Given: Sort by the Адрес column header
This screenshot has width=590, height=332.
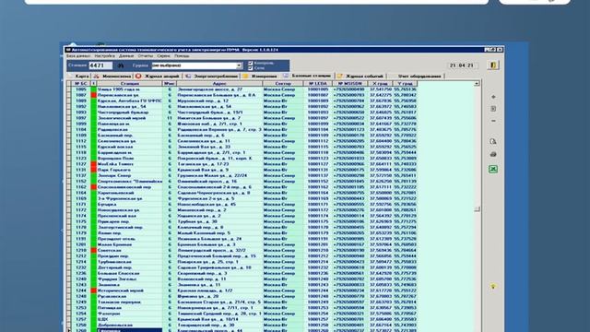Looking at the screenshot, I should 219,84.
